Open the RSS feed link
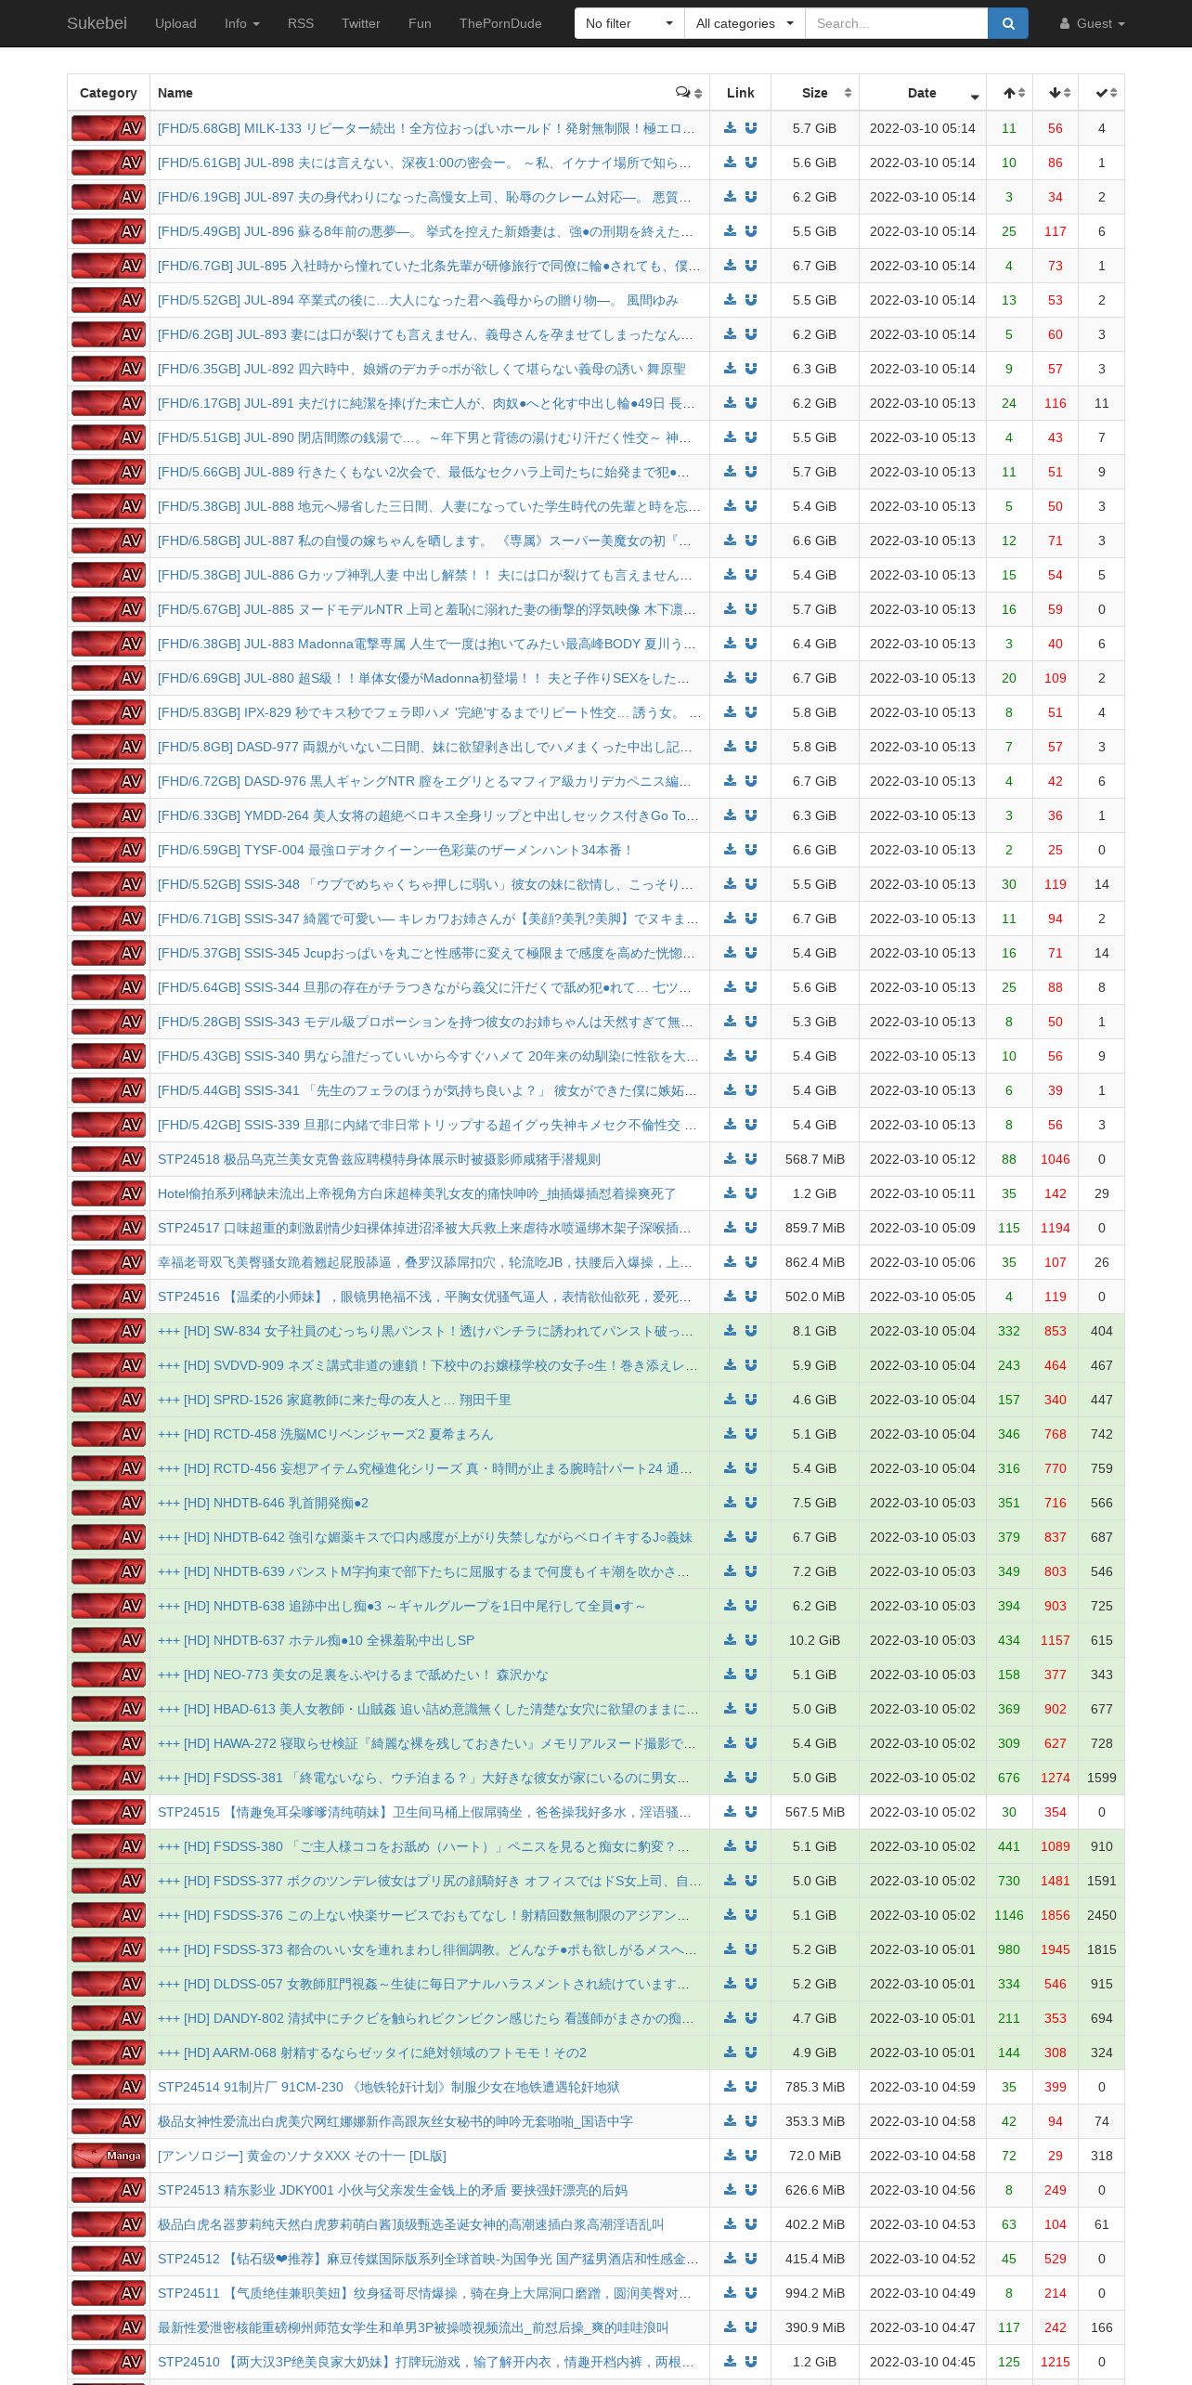1192x2385 pixels. coord(301,23)
